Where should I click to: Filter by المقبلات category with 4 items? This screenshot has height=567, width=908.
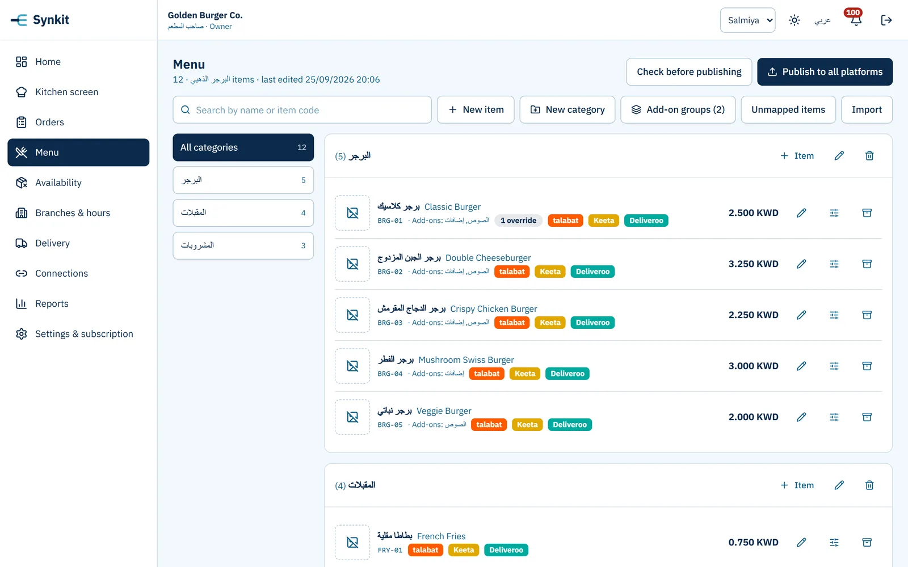coord(243,213)
